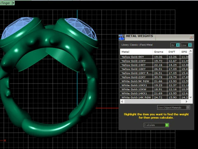
Task: Click the table's scroll right arrow
Action: tap(186, 101)
